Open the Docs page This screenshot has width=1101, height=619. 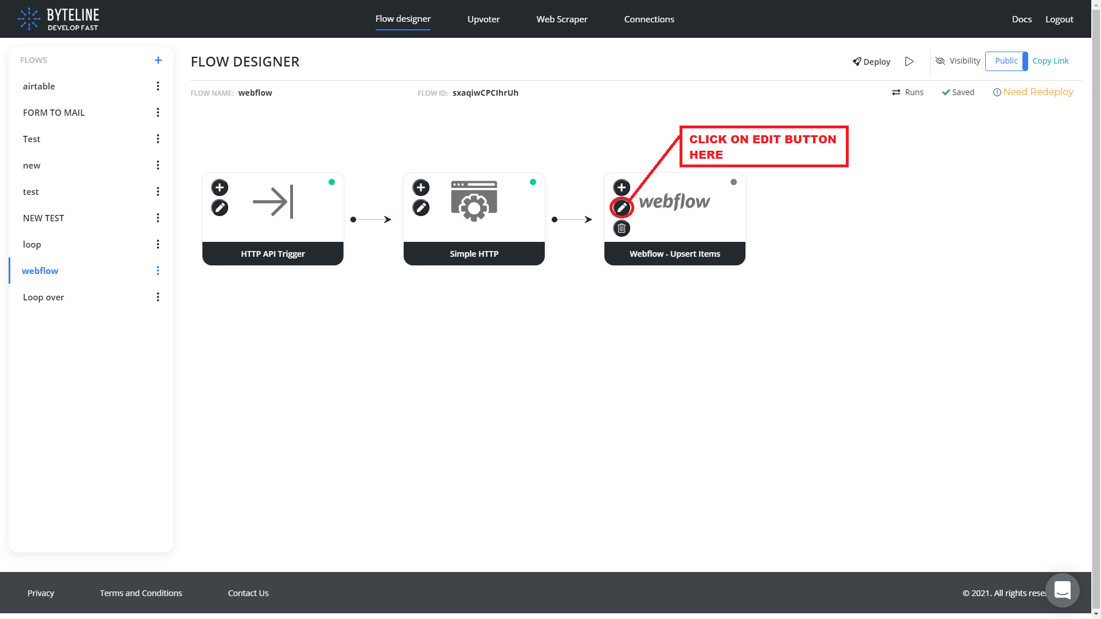click(1022, 19)
